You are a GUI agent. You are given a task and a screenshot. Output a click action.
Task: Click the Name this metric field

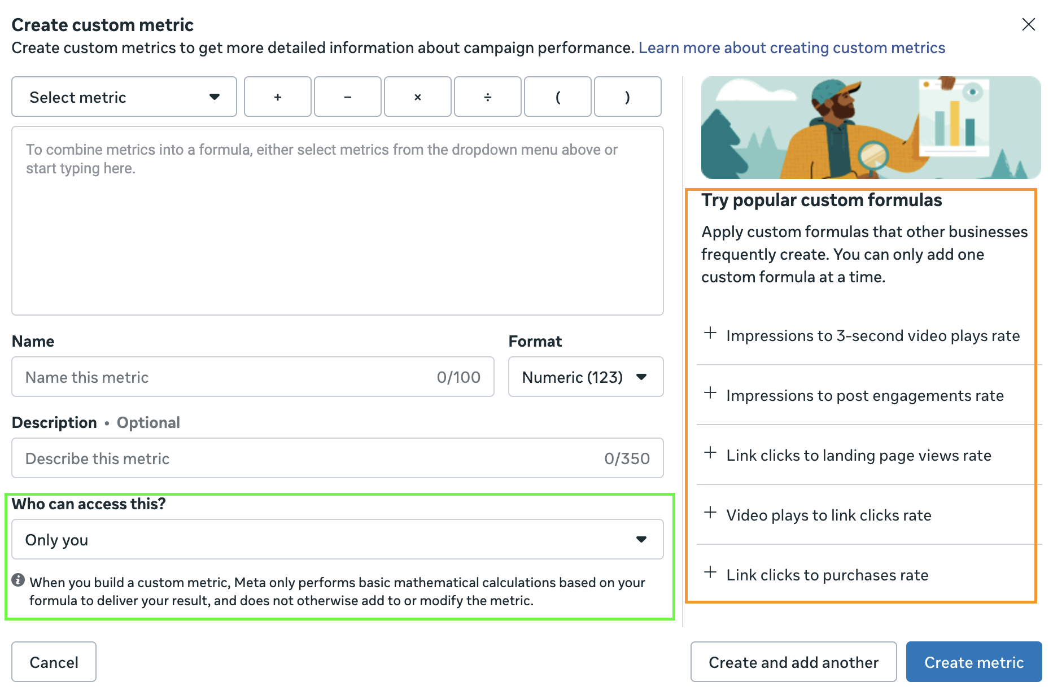click(226, 377)
